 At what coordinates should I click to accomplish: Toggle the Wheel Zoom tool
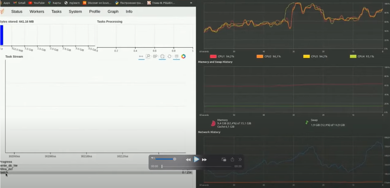pyautogui.click(x=155, y=56)
